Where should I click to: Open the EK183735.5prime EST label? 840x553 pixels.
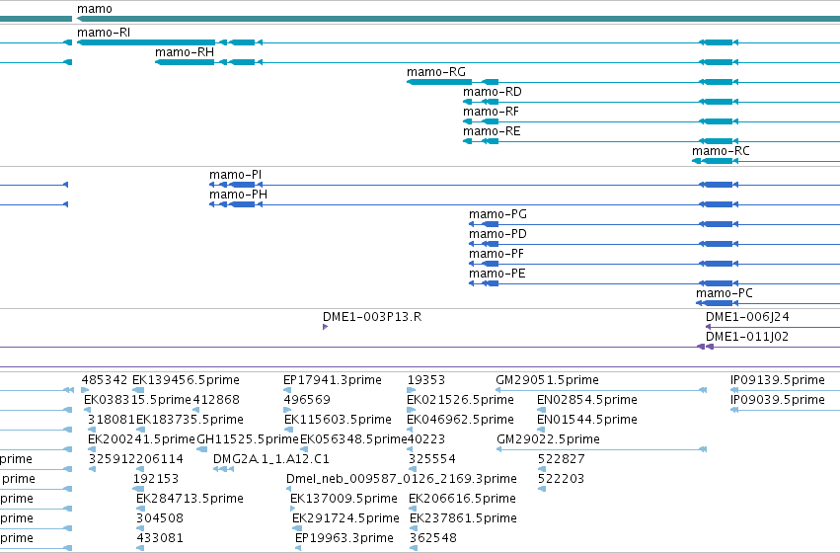click(190, 420)
